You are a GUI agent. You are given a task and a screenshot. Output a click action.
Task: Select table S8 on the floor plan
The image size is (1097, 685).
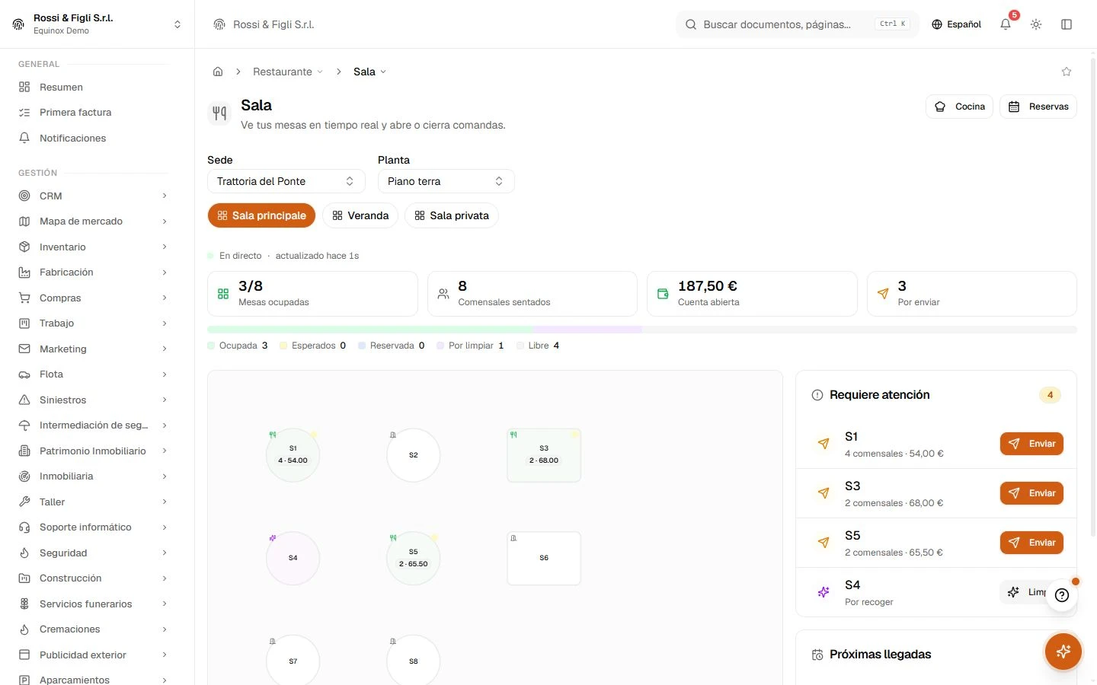414,660
